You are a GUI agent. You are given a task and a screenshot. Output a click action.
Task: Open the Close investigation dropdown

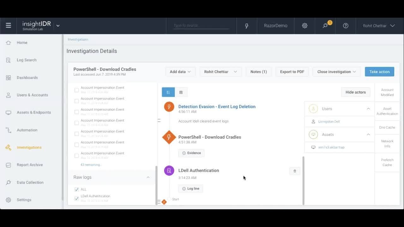click(x=336, y=72)
